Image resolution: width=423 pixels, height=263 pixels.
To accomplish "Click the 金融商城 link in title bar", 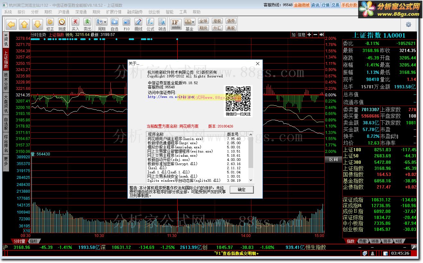I will tap(302, 5).
